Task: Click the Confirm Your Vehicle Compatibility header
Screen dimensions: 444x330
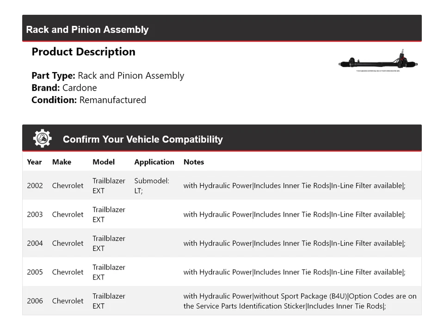Action: tap(142, 139)
